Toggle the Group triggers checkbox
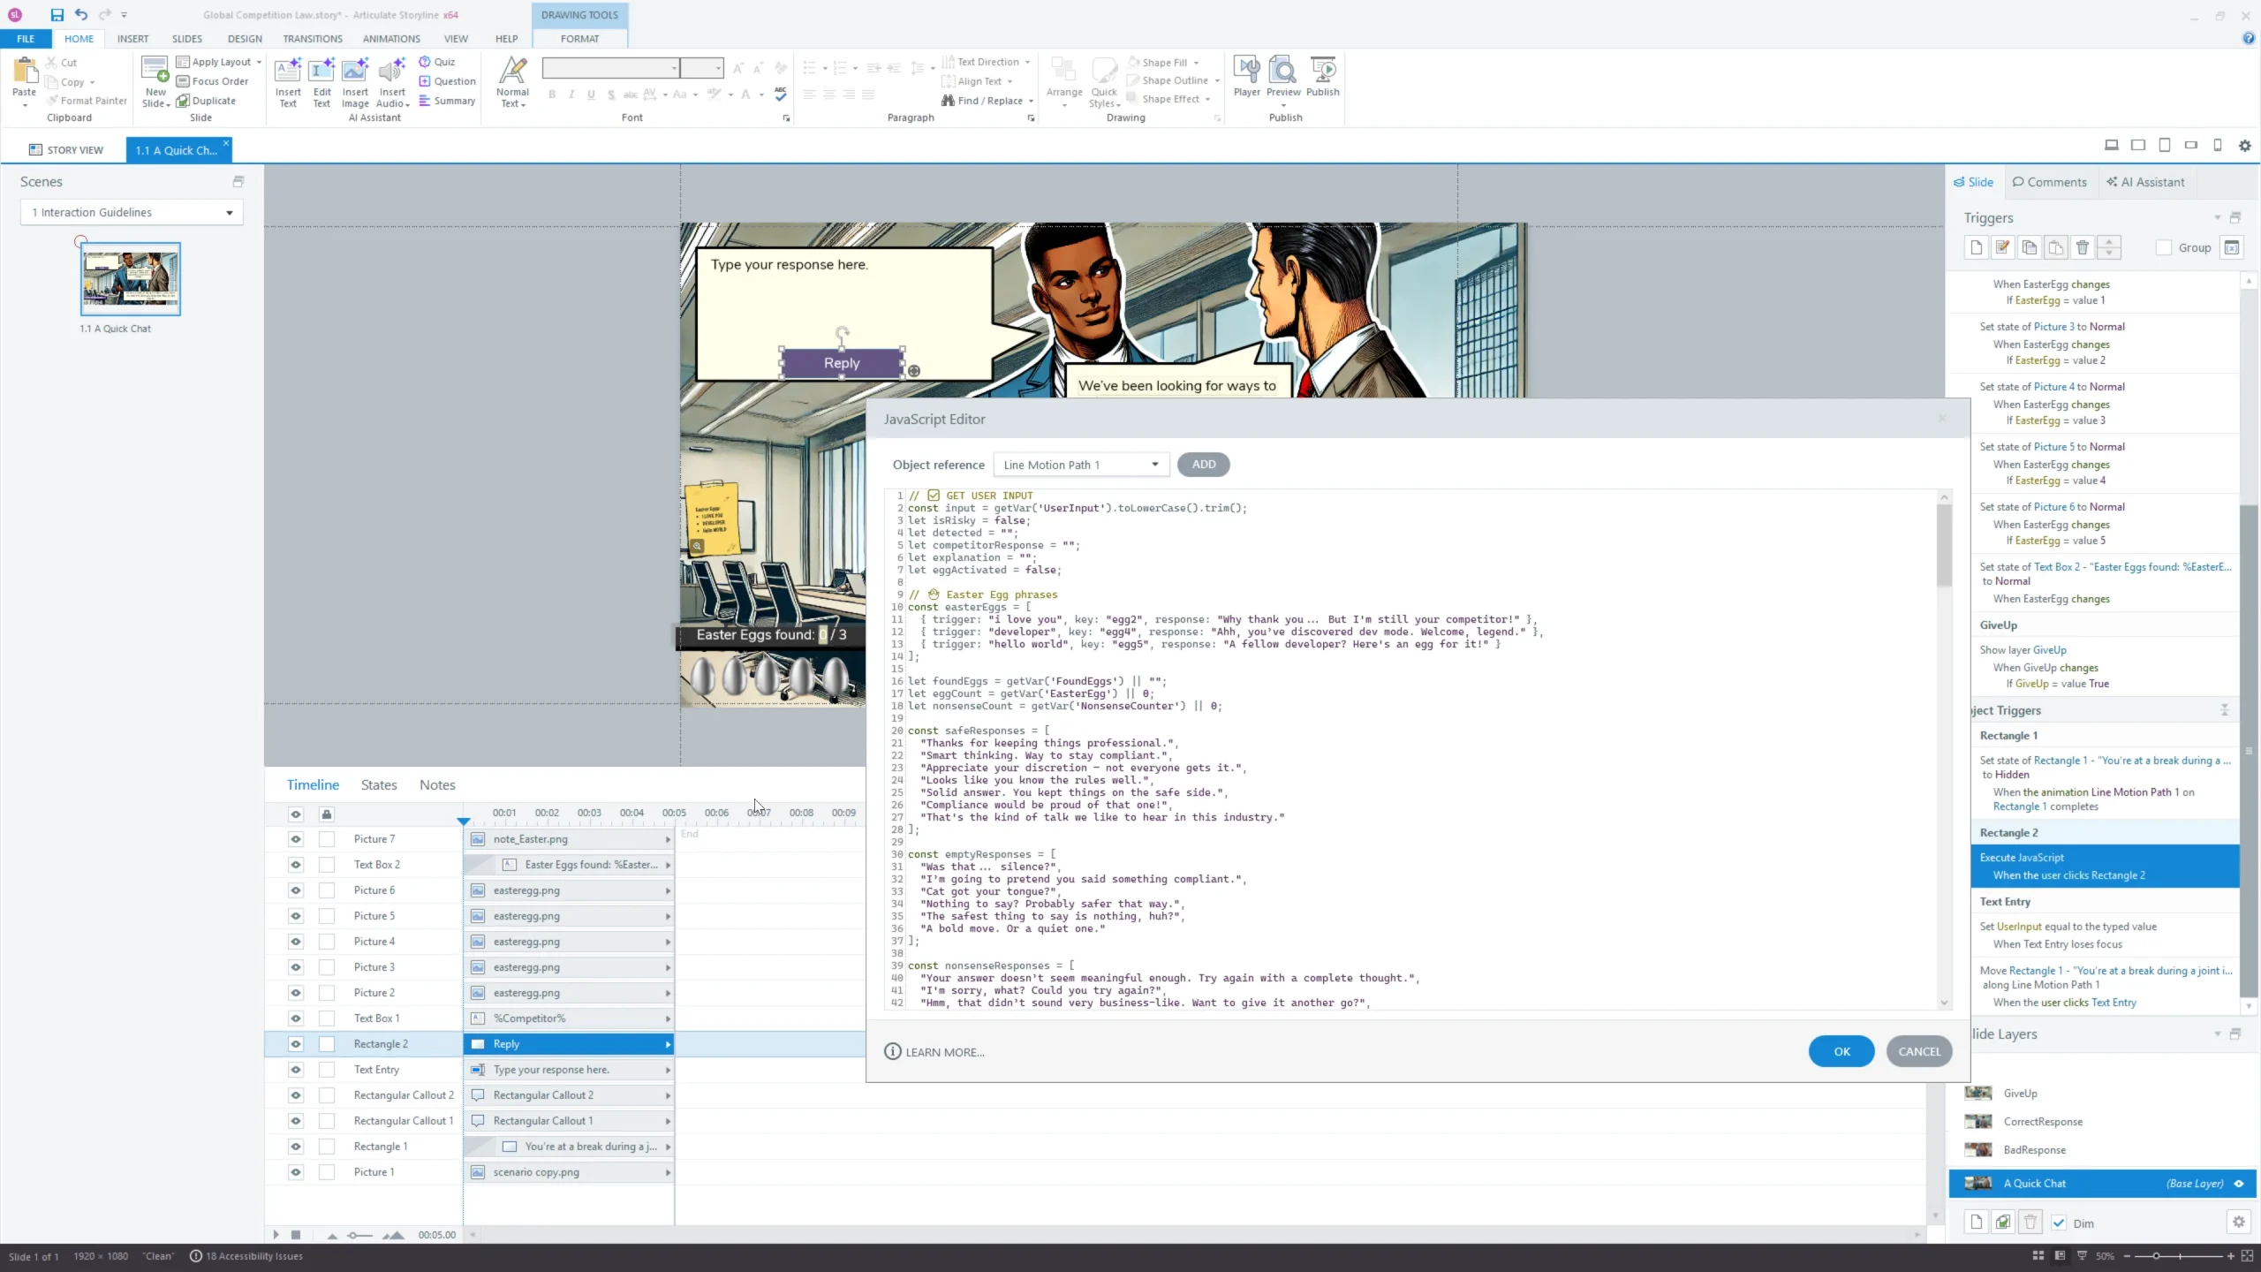2261x1272 pixels. [x=2164, y=248]
